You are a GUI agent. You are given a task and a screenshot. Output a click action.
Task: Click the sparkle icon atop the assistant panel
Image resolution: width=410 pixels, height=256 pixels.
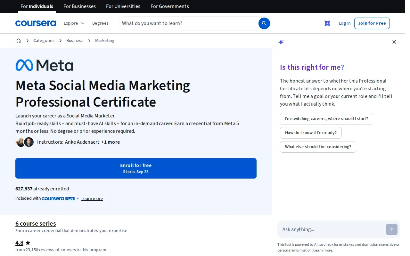pos(281,42)
